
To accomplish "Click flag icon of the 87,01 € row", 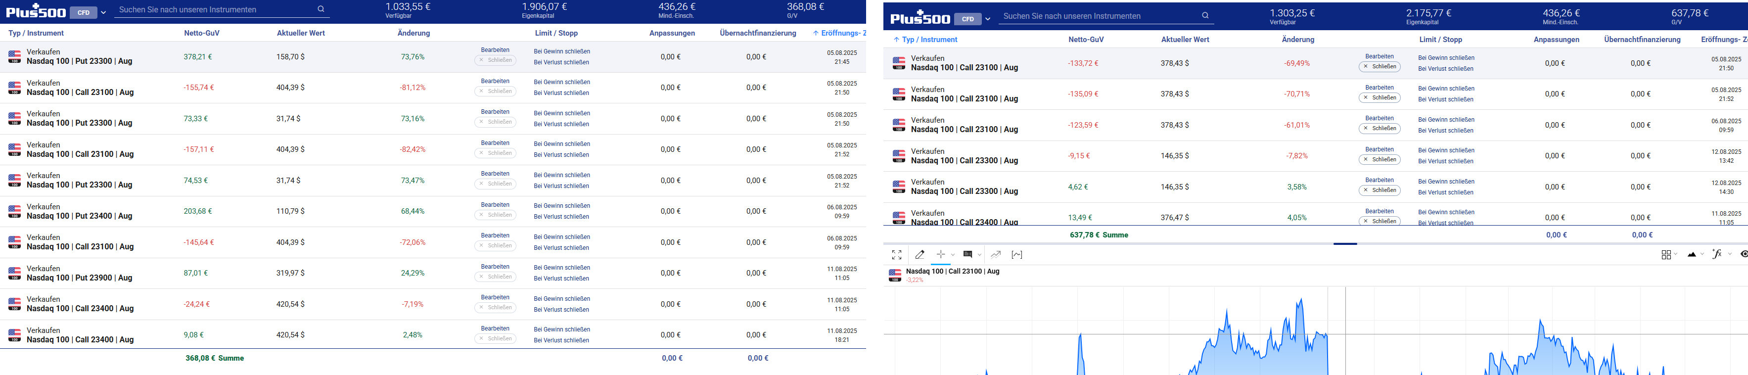I will (x=14, y=273).
